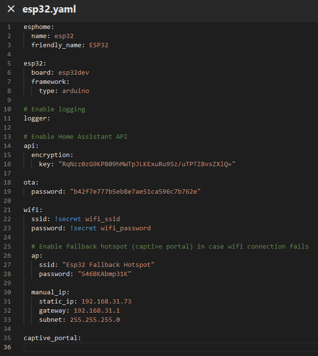Click the '# Enable logging' comment
This screenshot has width=318, height=356.
coord(54,109)
